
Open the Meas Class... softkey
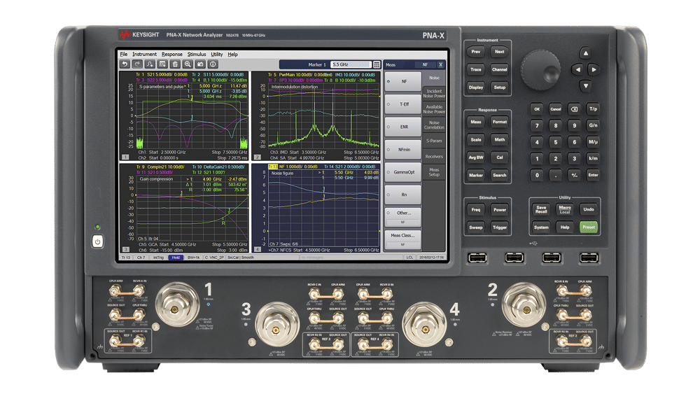click(x=402, y=239)
